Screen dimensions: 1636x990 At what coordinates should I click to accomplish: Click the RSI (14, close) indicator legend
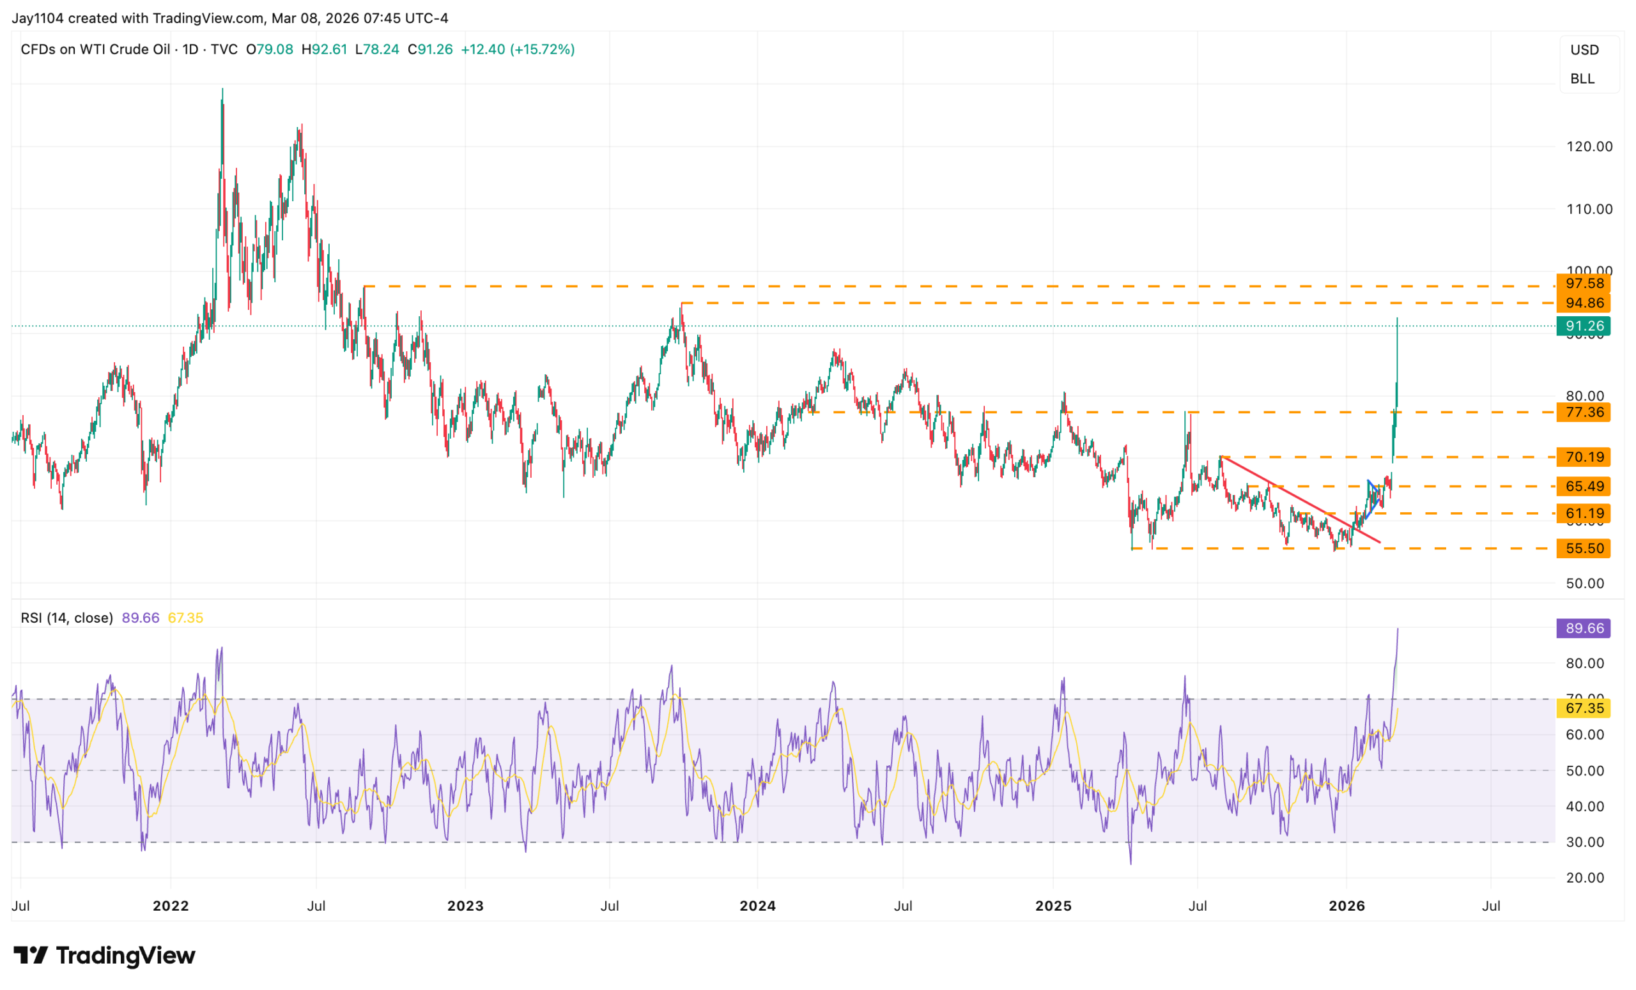(x=66, y=618)
